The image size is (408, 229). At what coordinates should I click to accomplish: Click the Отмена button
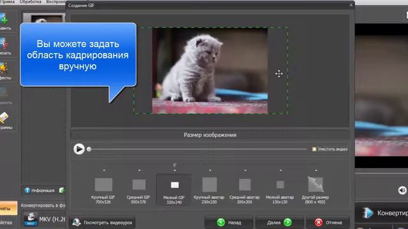(328, 223)
